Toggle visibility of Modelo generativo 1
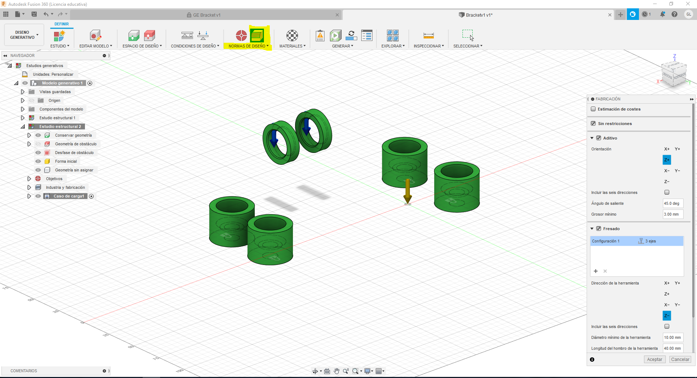This screenshot has width=697, height=378. click(25, 83)
